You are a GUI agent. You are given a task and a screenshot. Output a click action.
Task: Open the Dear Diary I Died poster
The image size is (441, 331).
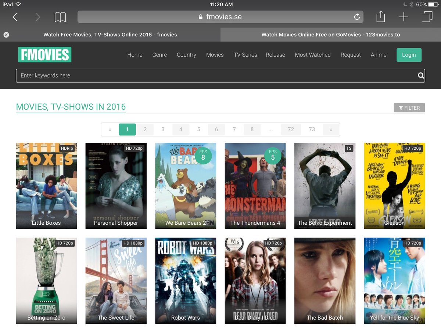point(255,281)
